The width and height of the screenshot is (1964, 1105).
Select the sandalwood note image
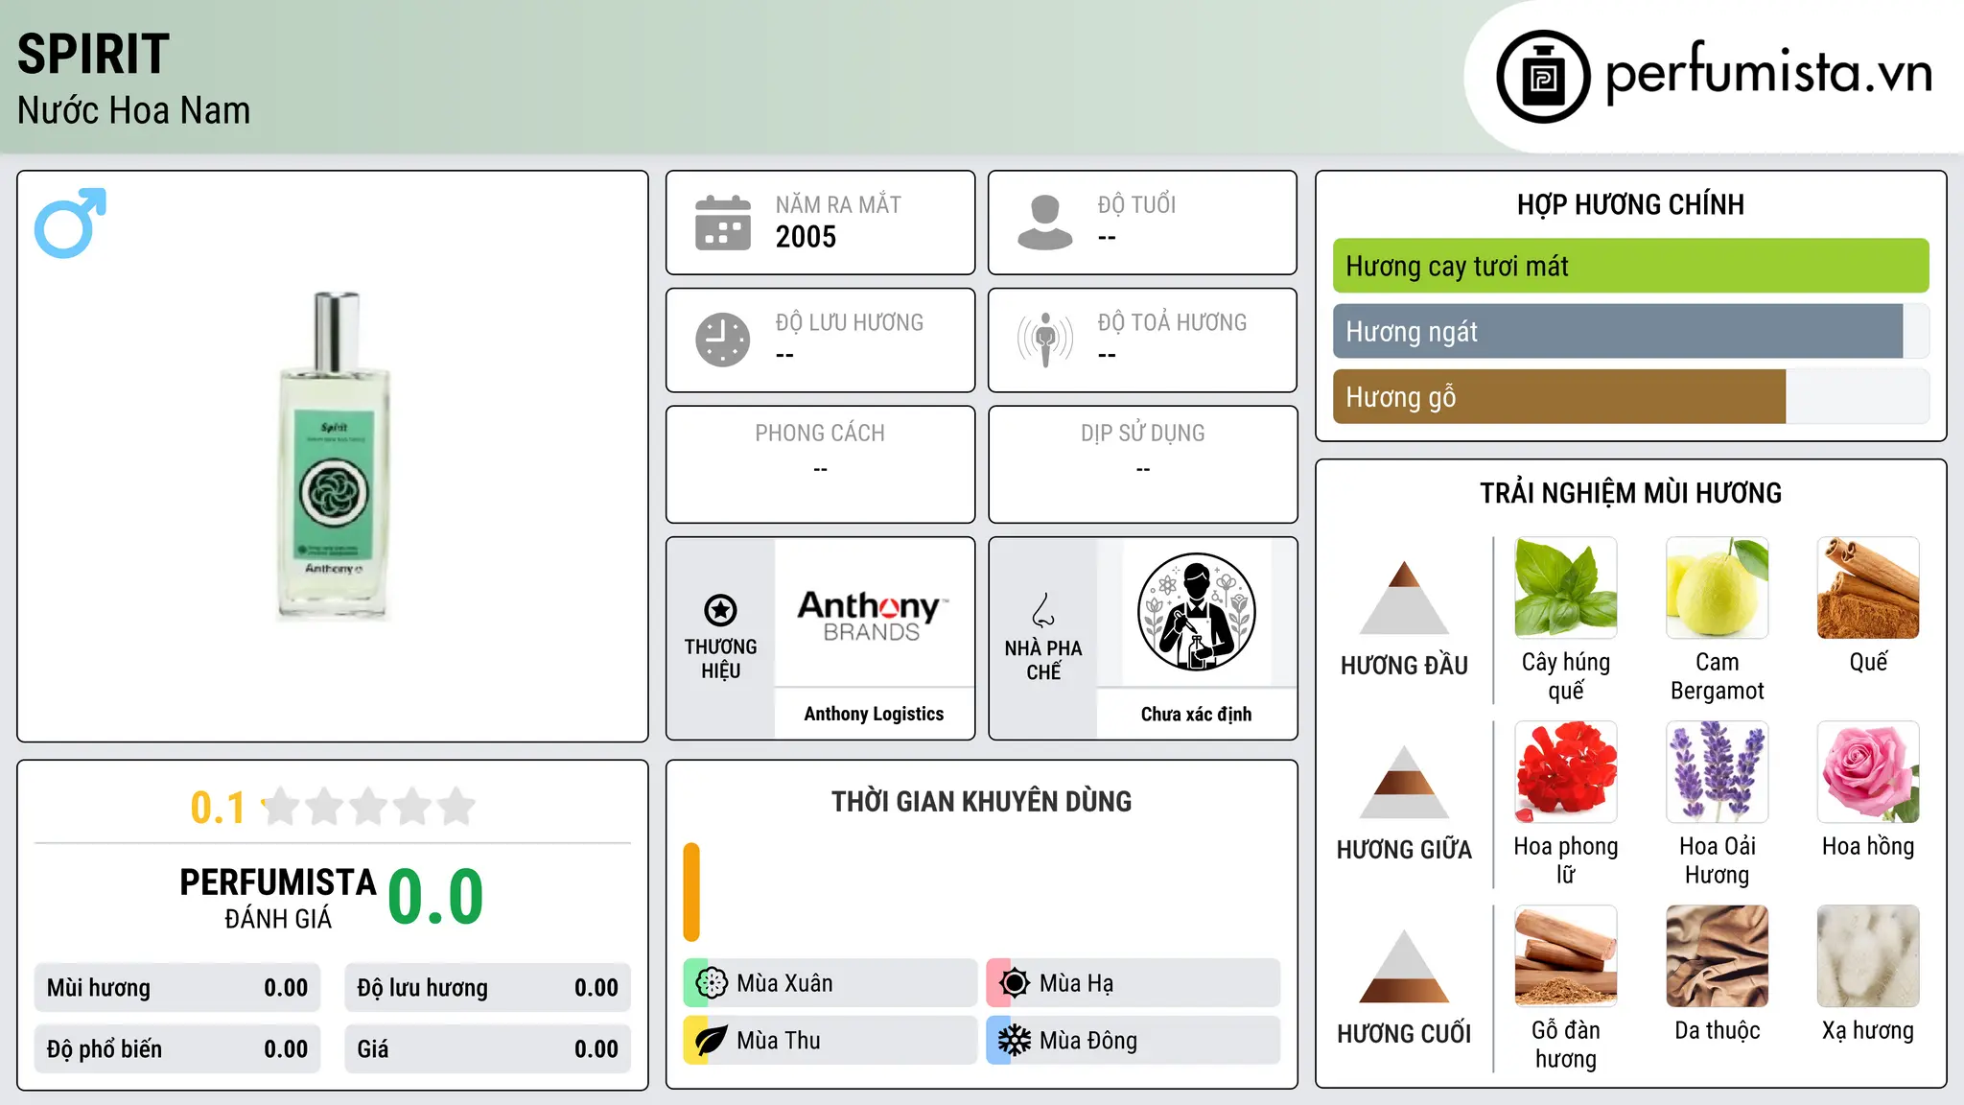1566,956
